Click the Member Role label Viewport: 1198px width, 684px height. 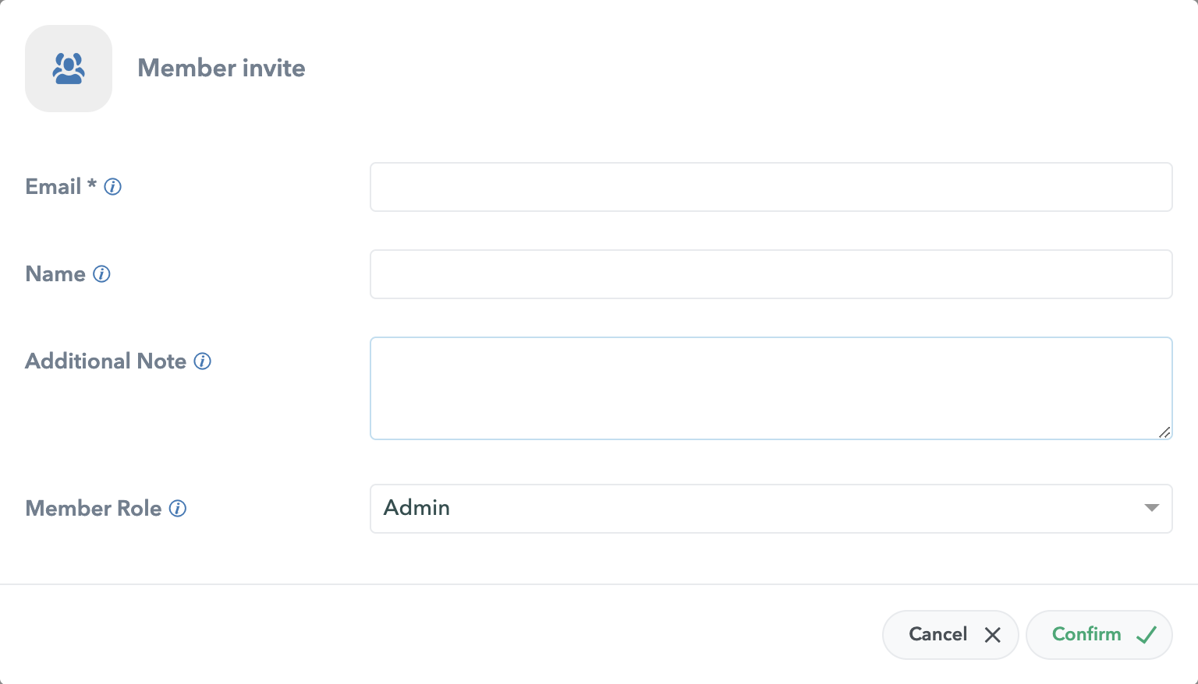(94, 509)
